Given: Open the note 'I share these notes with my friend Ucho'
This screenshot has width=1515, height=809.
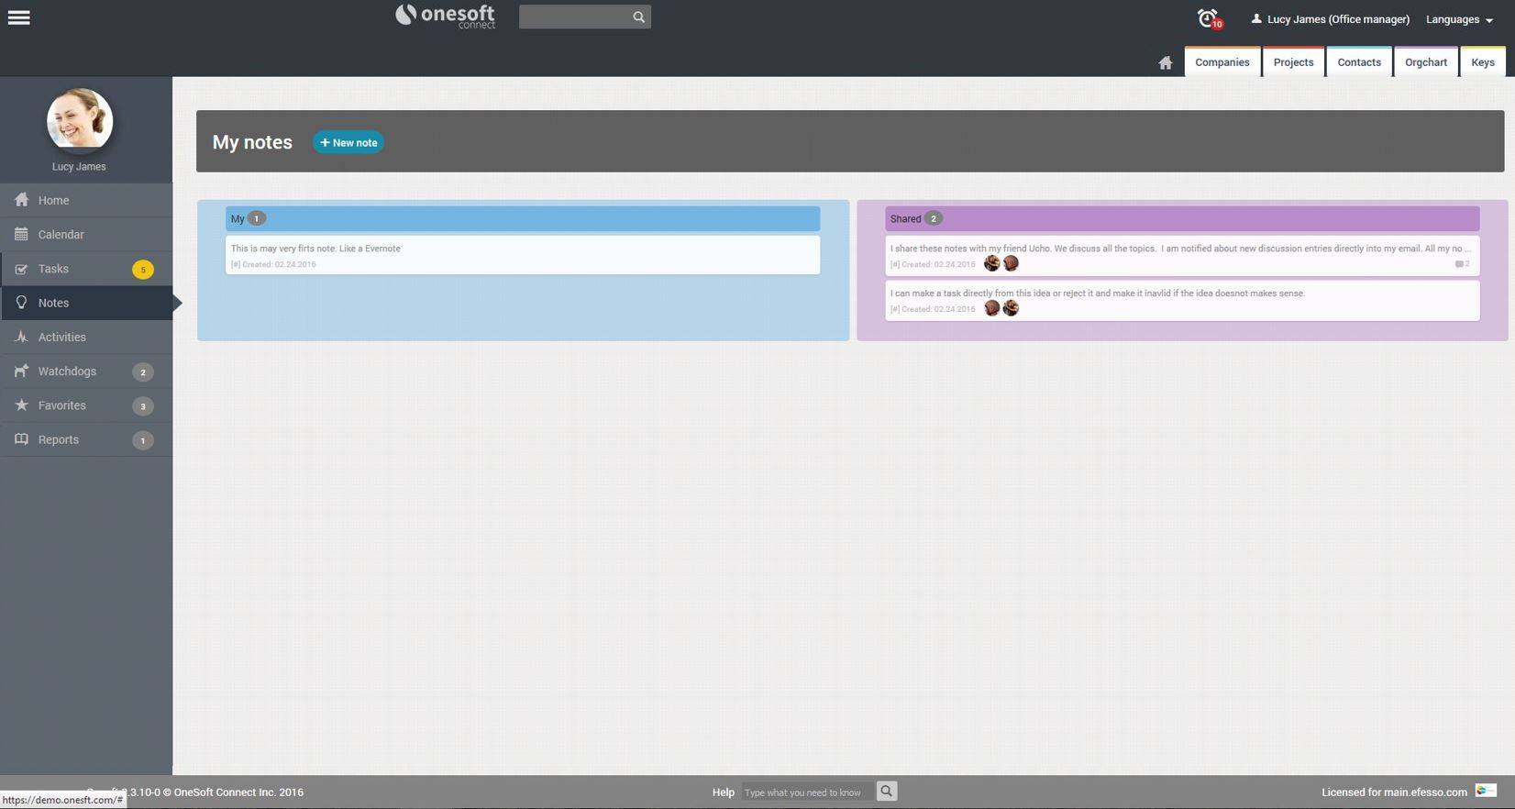Looking at the screenshot, I should pyautogui.click(x=1182, y=255).
